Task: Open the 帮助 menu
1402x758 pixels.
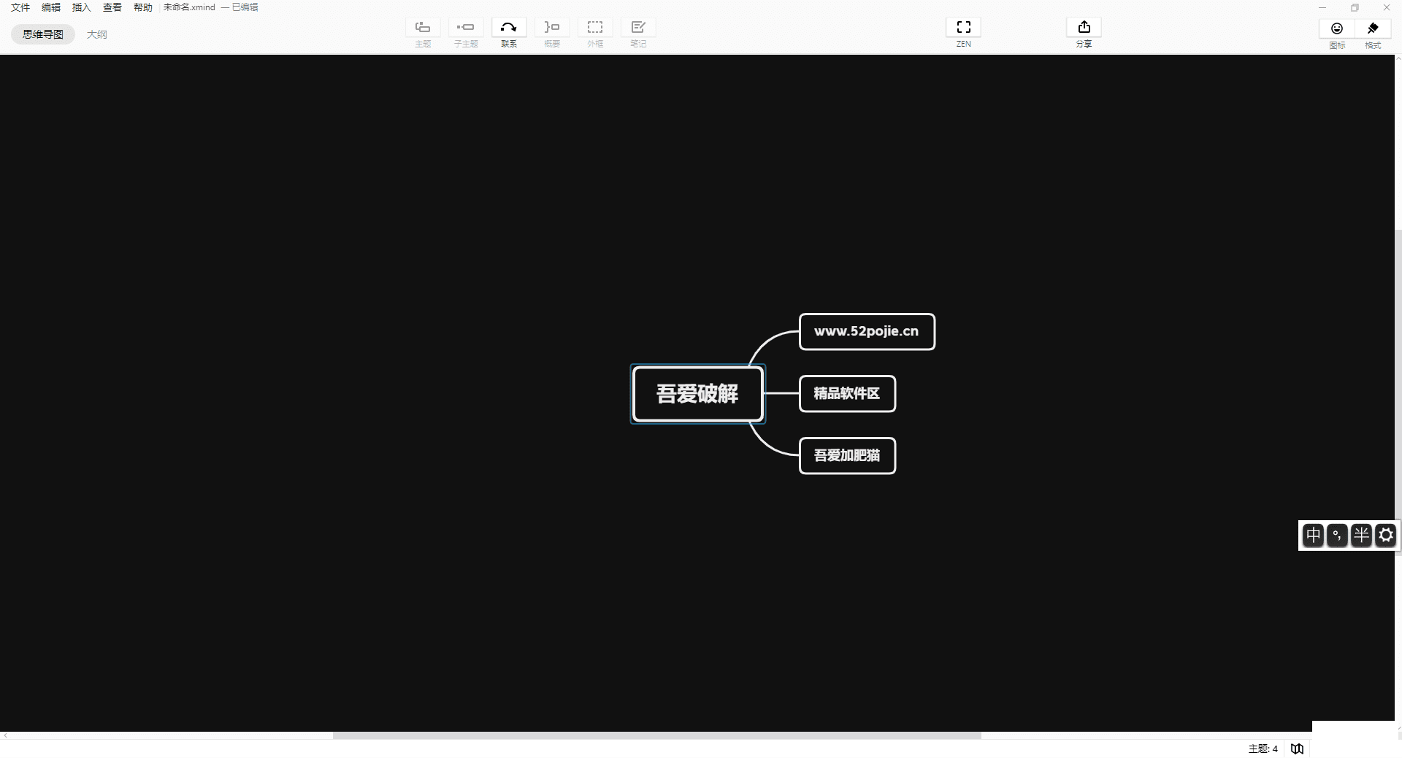Action: 143,7
